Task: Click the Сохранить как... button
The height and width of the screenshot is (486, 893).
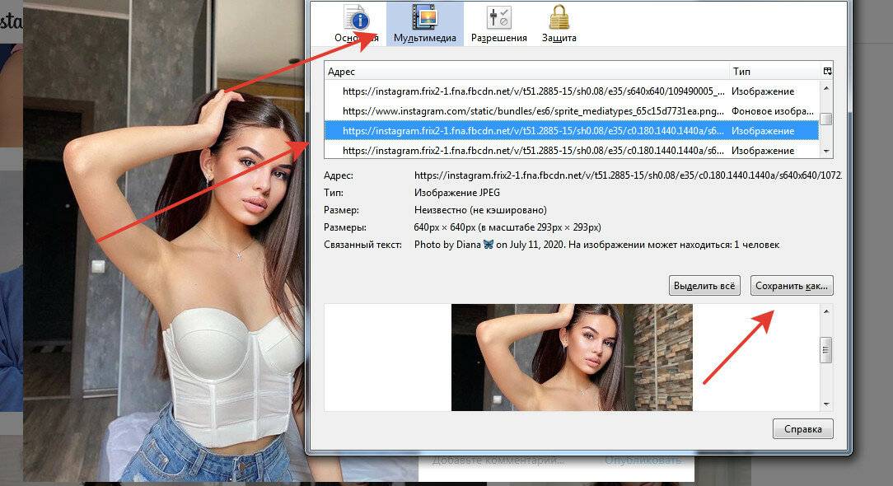Action: click(x=792, y=286)
